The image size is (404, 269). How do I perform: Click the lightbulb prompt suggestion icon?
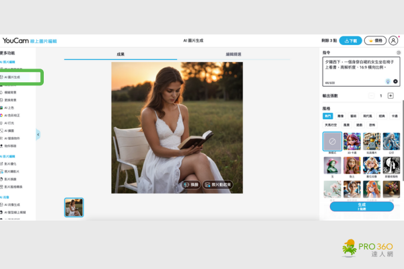tap(388, 81)
